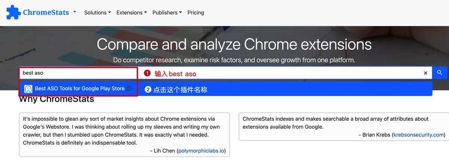Click the Chrome badge icon after the suggestion name

click(129, 89)
